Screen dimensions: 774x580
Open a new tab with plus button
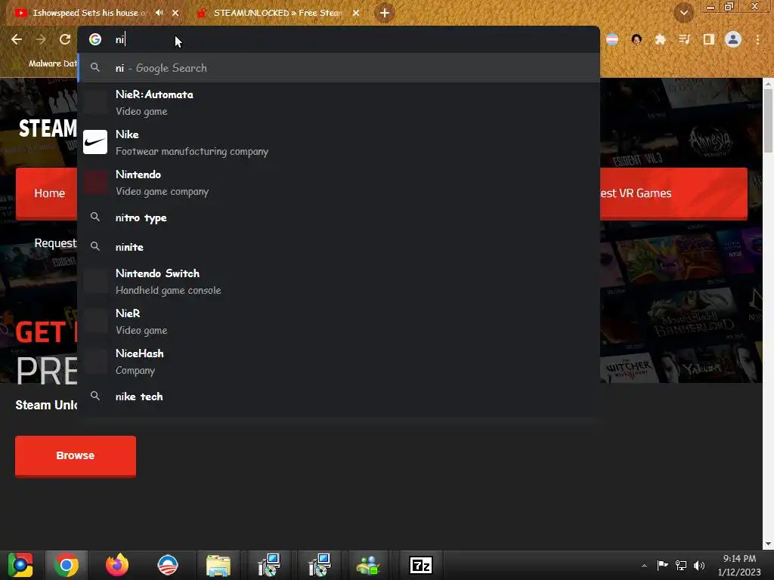point(385,14)
